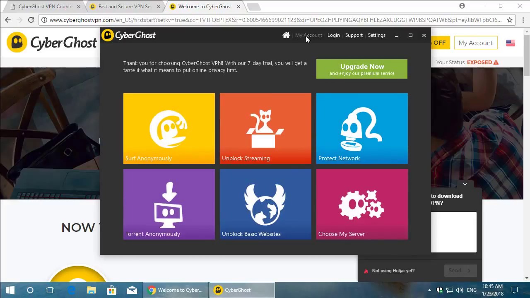This screenshot has width=530, height=298.
Task: Click Upgrade Now green button
Action: tap(362, 69)
